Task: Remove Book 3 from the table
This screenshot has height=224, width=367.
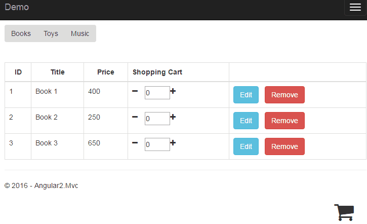Action: click(x=284, y=146)
